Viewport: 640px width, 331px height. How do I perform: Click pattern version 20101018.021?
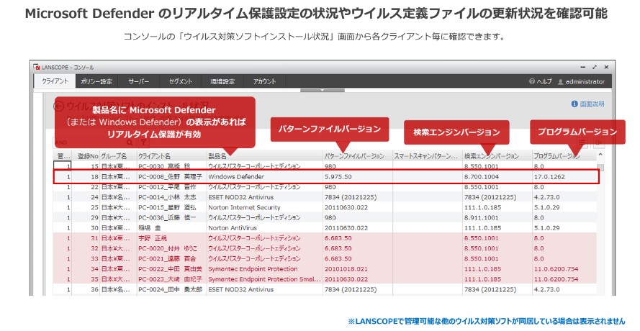346,269
